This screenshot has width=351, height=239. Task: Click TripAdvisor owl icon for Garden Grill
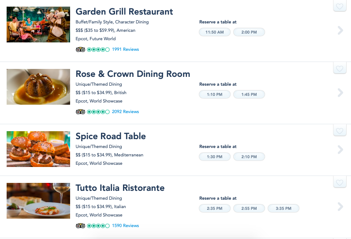pos(80,49)
